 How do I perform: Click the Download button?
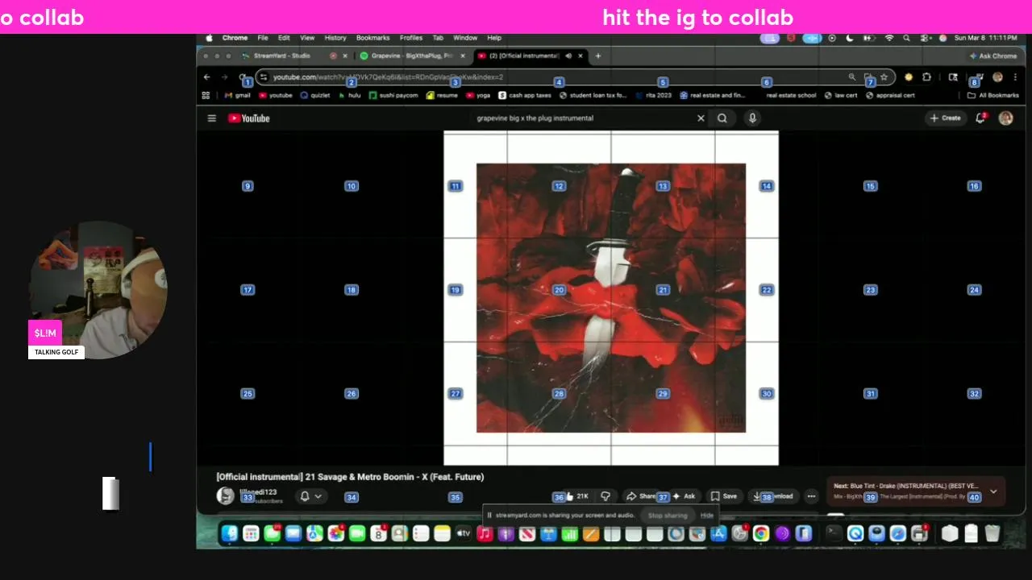tap(772, 496)
